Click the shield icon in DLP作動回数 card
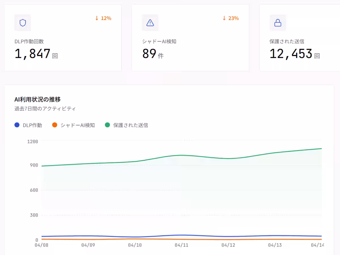The height and width of the screenshot is (255, 340). pos(23,23)
